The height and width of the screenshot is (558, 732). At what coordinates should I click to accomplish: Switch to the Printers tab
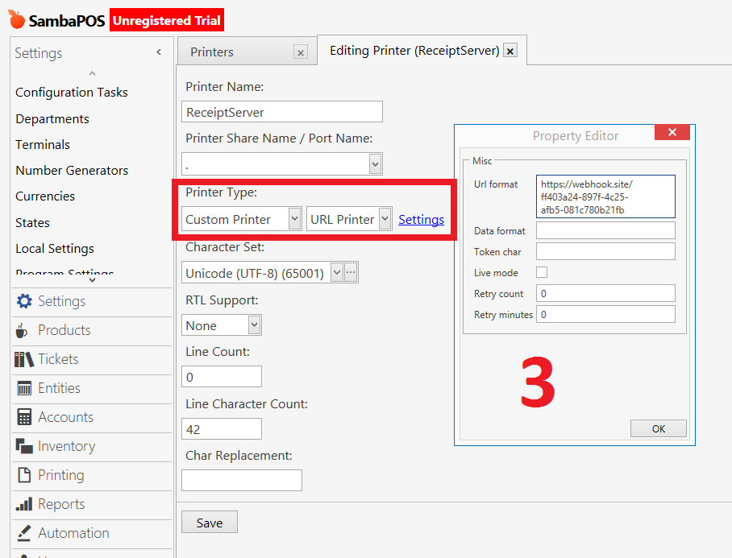pyautogui.click(x=212, y=52)
